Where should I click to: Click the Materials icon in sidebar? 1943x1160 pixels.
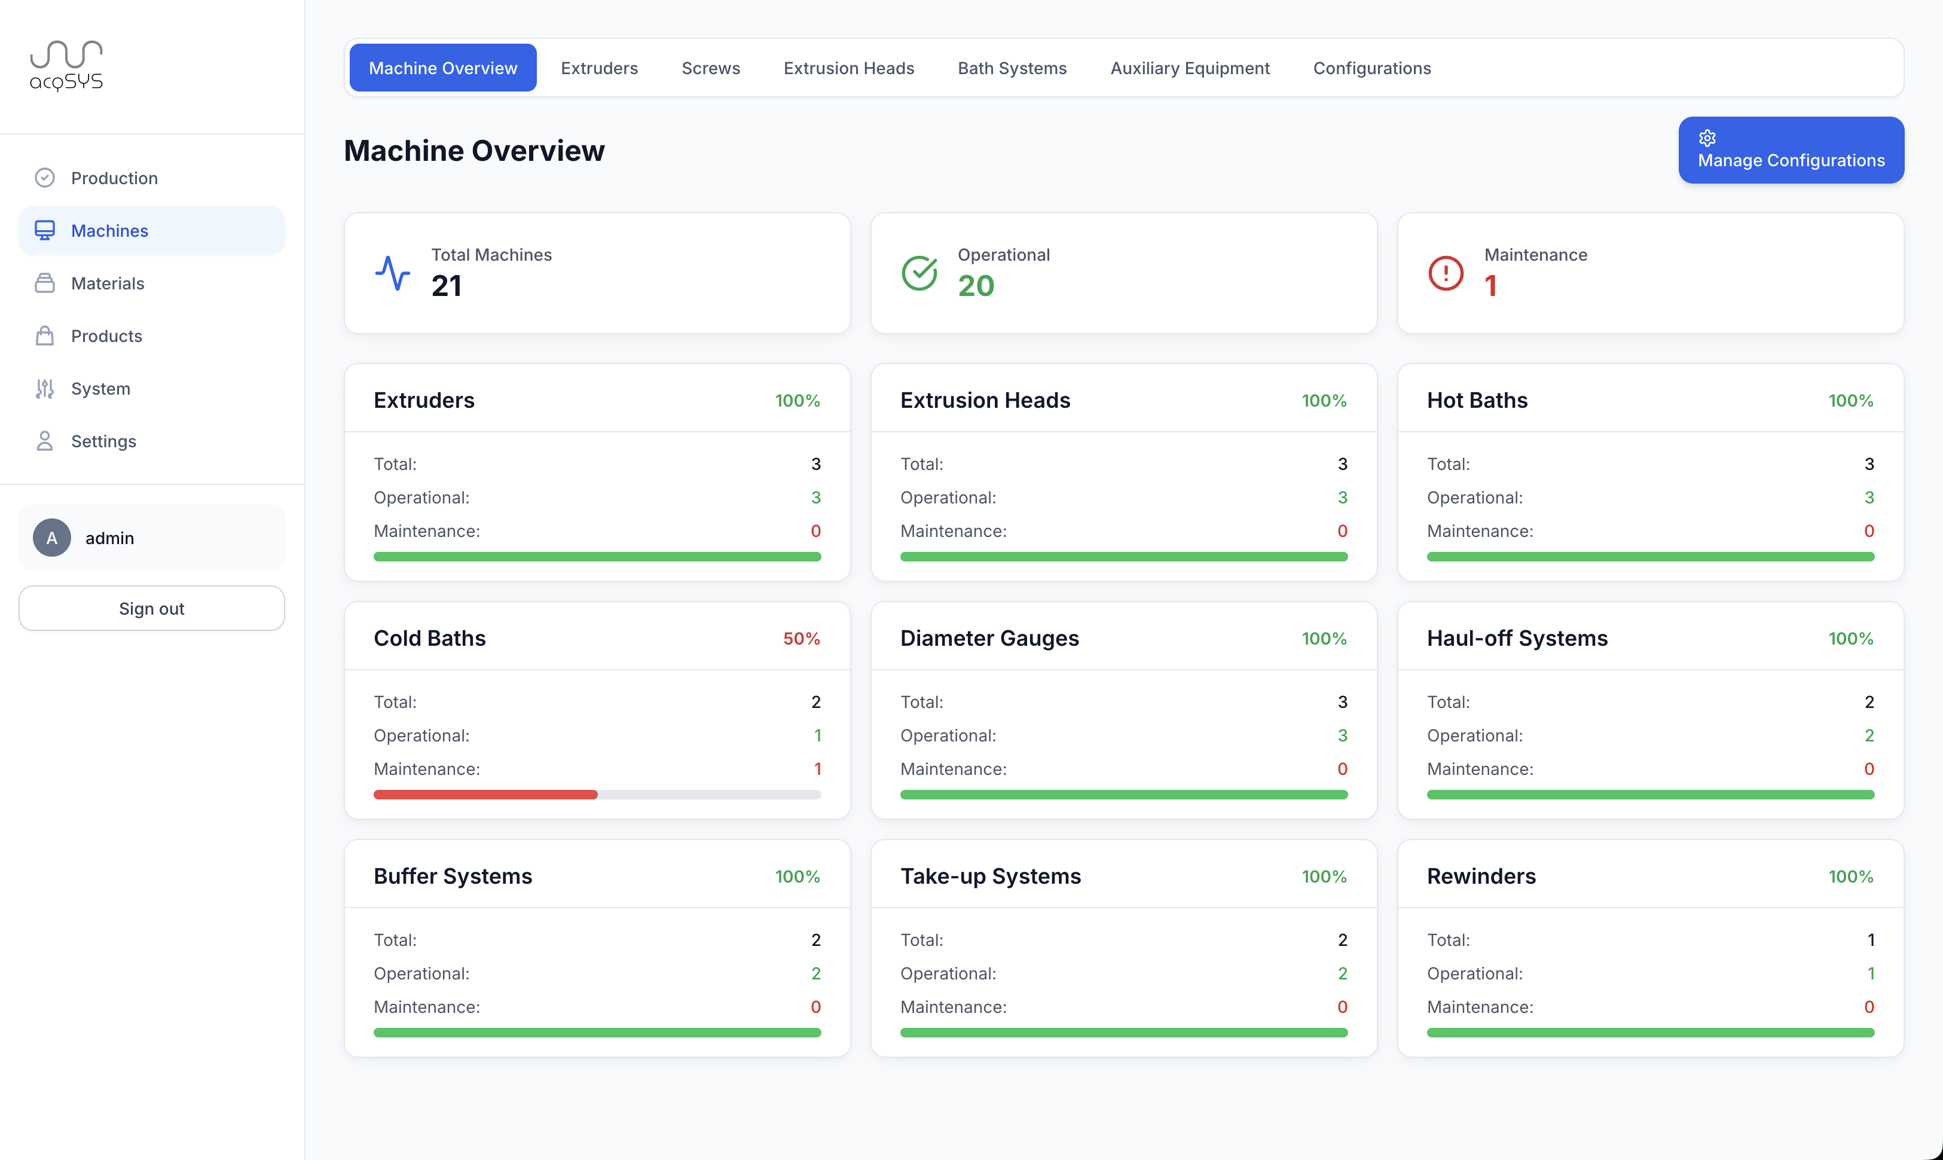pyautogui.click(x=45, y=283)
